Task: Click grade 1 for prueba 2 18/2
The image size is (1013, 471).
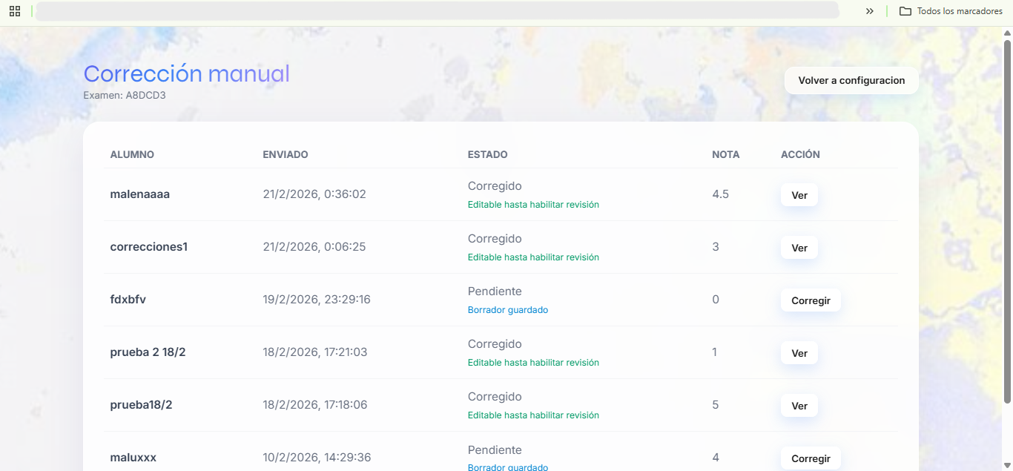Action: [715, 352]
